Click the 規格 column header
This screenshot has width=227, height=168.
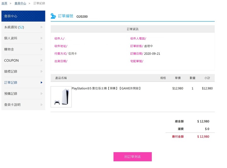163,78
